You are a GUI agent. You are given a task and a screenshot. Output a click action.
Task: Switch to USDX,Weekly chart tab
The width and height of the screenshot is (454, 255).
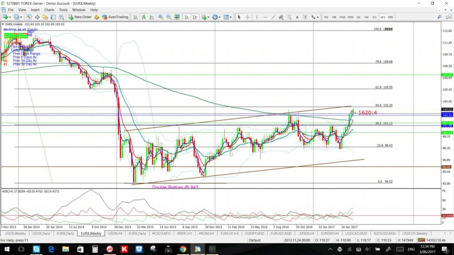16,233
